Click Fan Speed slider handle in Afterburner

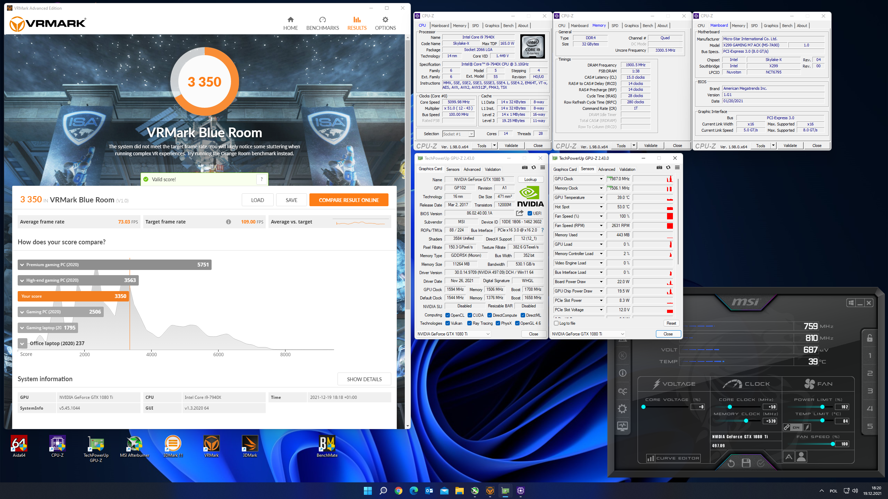832,444
